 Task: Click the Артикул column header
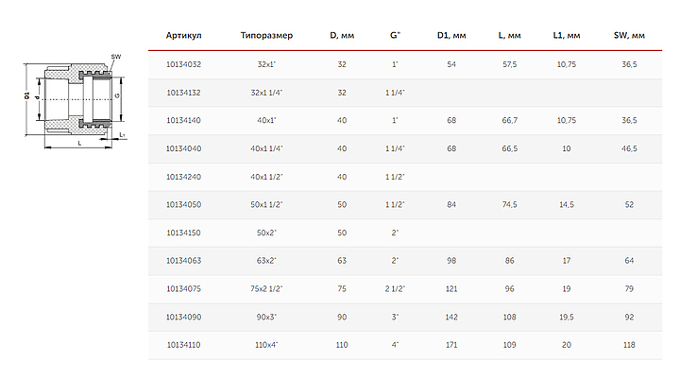183,36
